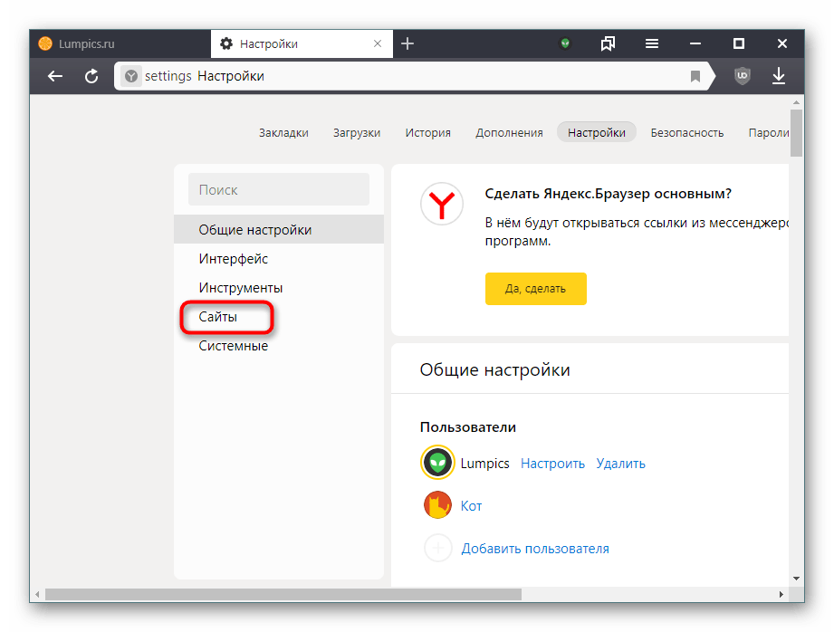
Task: Click the uBlock shield extension icon
Action: pyautogui.click(x=742, y=76)
